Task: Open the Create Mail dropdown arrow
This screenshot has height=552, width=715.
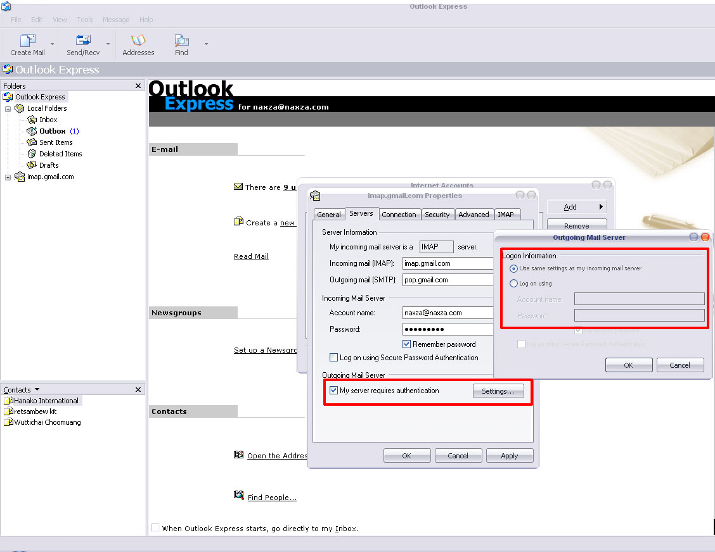Action: click(52, 44)
